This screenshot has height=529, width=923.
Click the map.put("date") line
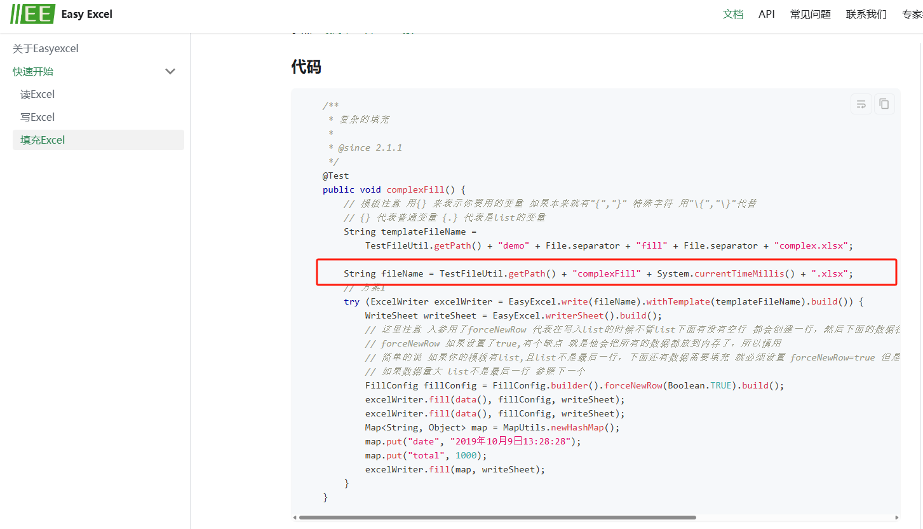click(x=473, y=441)
